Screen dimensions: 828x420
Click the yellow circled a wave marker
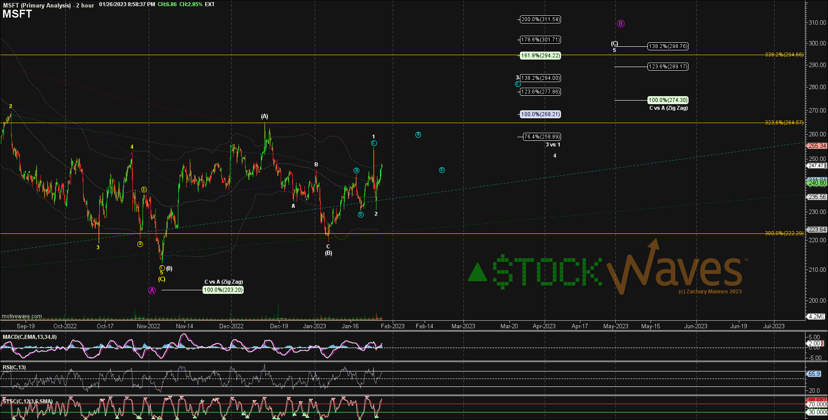click(140, 244)
